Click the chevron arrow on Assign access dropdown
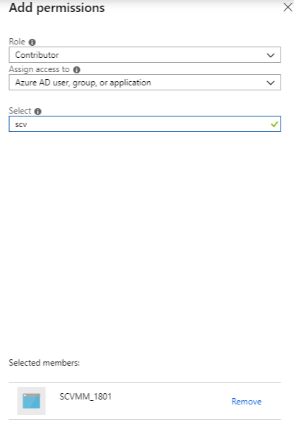Screen dimensions: 294x432 pos(271,83)
